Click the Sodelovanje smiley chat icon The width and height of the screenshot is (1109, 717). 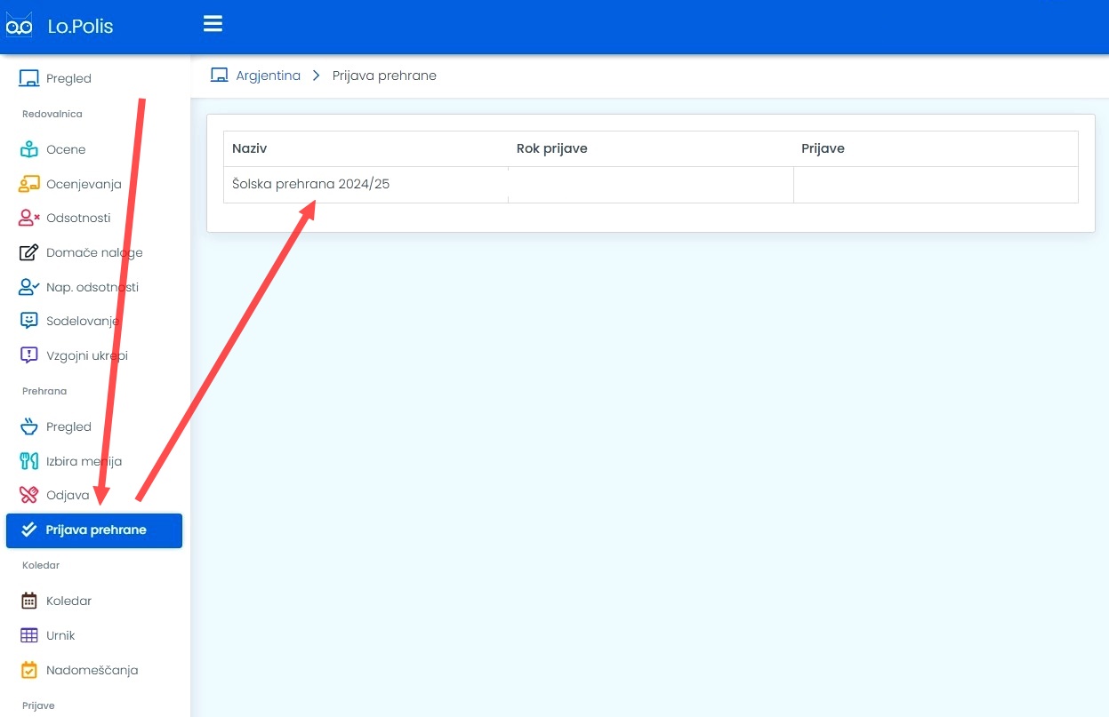click(29, 321)
